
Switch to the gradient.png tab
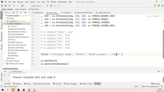tap(38, 13)
